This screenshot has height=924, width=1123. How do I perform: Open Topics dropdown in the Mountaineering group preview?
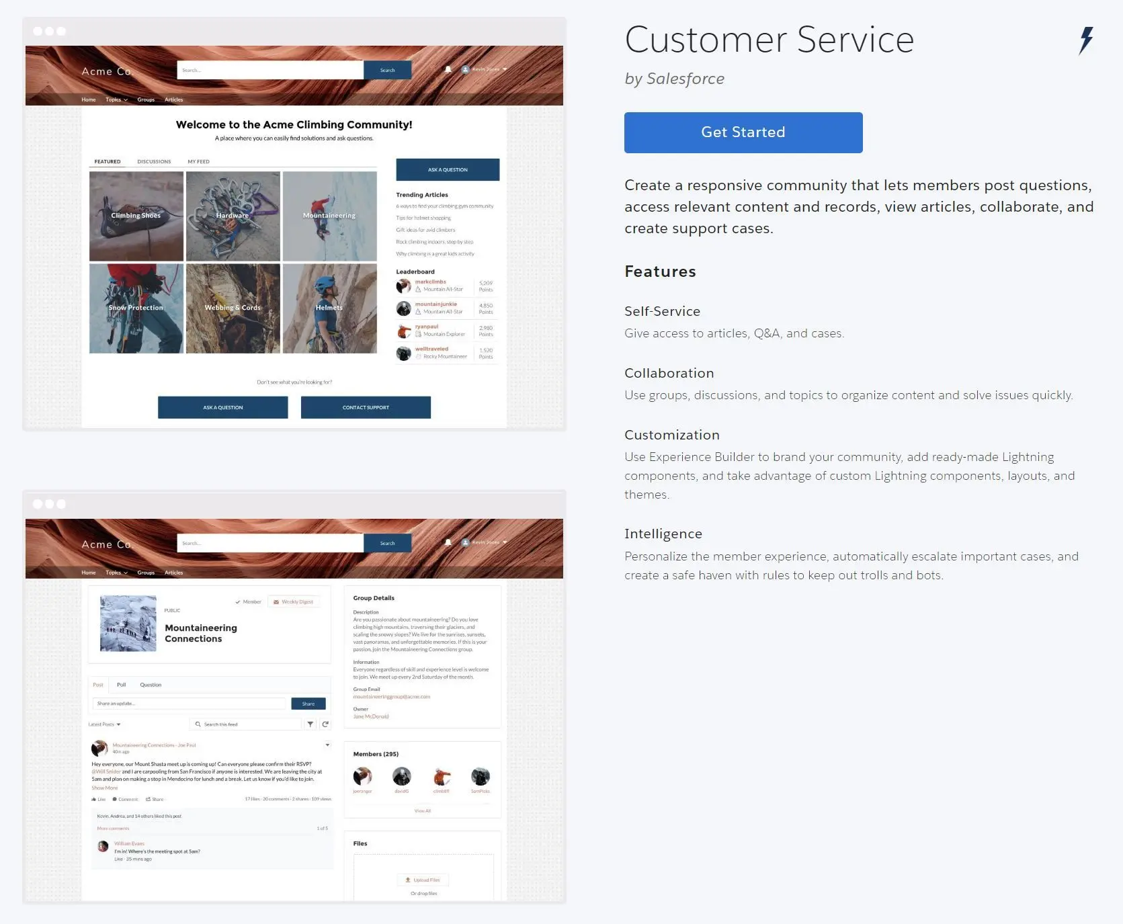[116, 573]
